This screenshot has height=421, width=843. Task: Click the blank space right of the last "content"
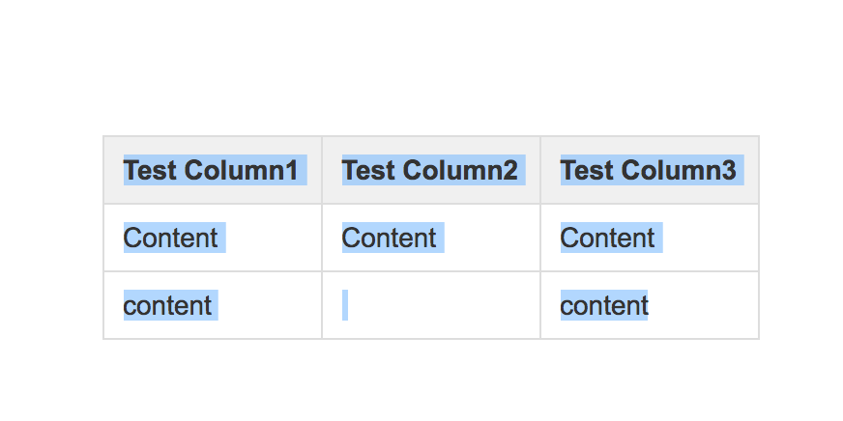pos(703,305)
